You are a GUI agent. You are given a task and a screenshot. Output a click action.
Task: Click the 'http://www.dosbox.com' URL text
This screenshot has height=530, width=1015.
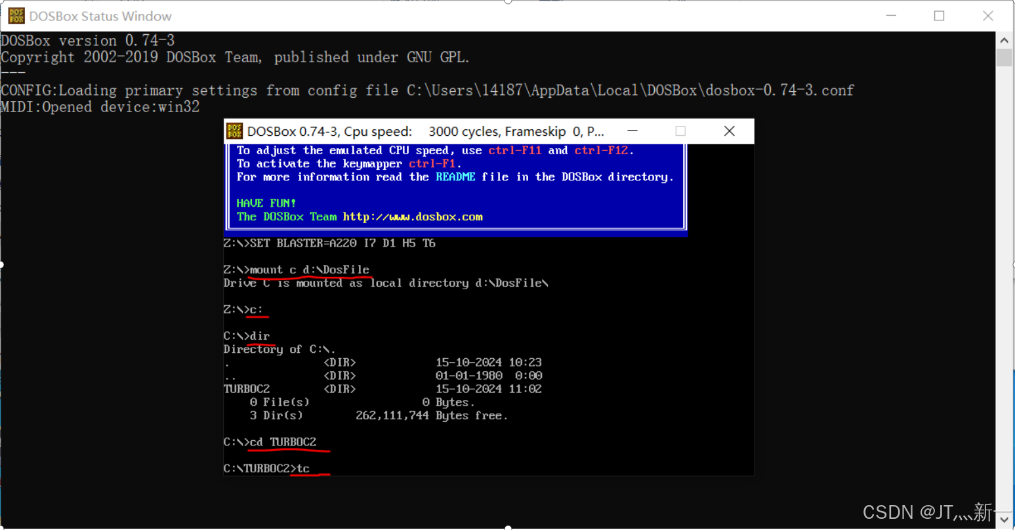click(413, 216)
